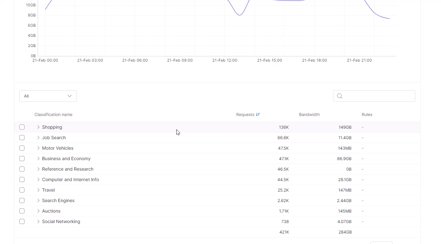Tick the Search Engines row checkbox
The width and height of the screenshot is (441, 244).
(x=22, y=200)
